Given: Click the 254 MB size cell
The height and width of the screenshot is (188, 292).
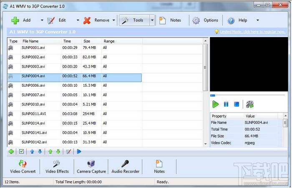Looking at the screenshot, I should coord(88,114).
